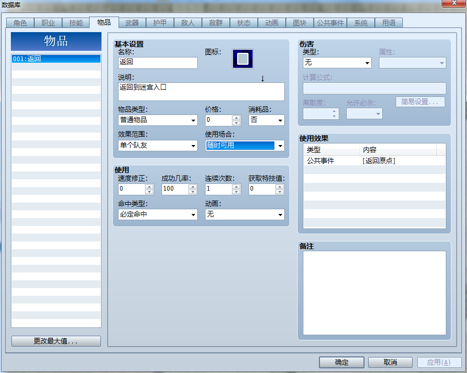Select item 001:返回 in list
The height and width of the screenshot is (373, 467).
pyautogui.click(x=56, y=59)
